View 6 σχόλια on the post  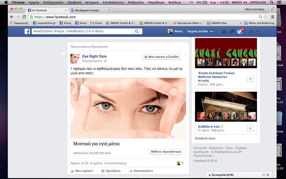pyautogui.click(x=96, y=163)
